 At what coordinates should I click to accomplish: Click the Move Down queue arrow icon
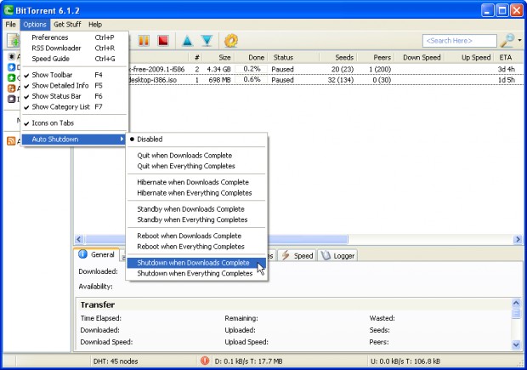[x=207, y=41]
